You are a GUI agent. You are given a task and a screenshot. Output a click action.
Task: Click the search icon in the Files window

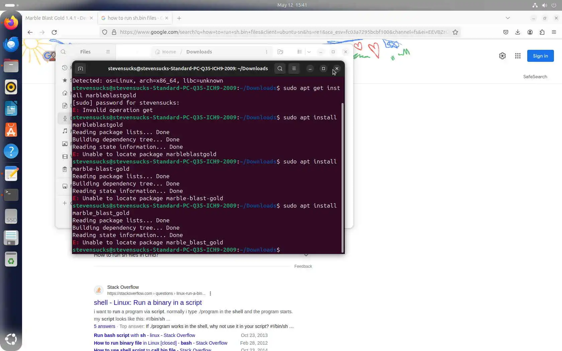click(x=63, y=52)
